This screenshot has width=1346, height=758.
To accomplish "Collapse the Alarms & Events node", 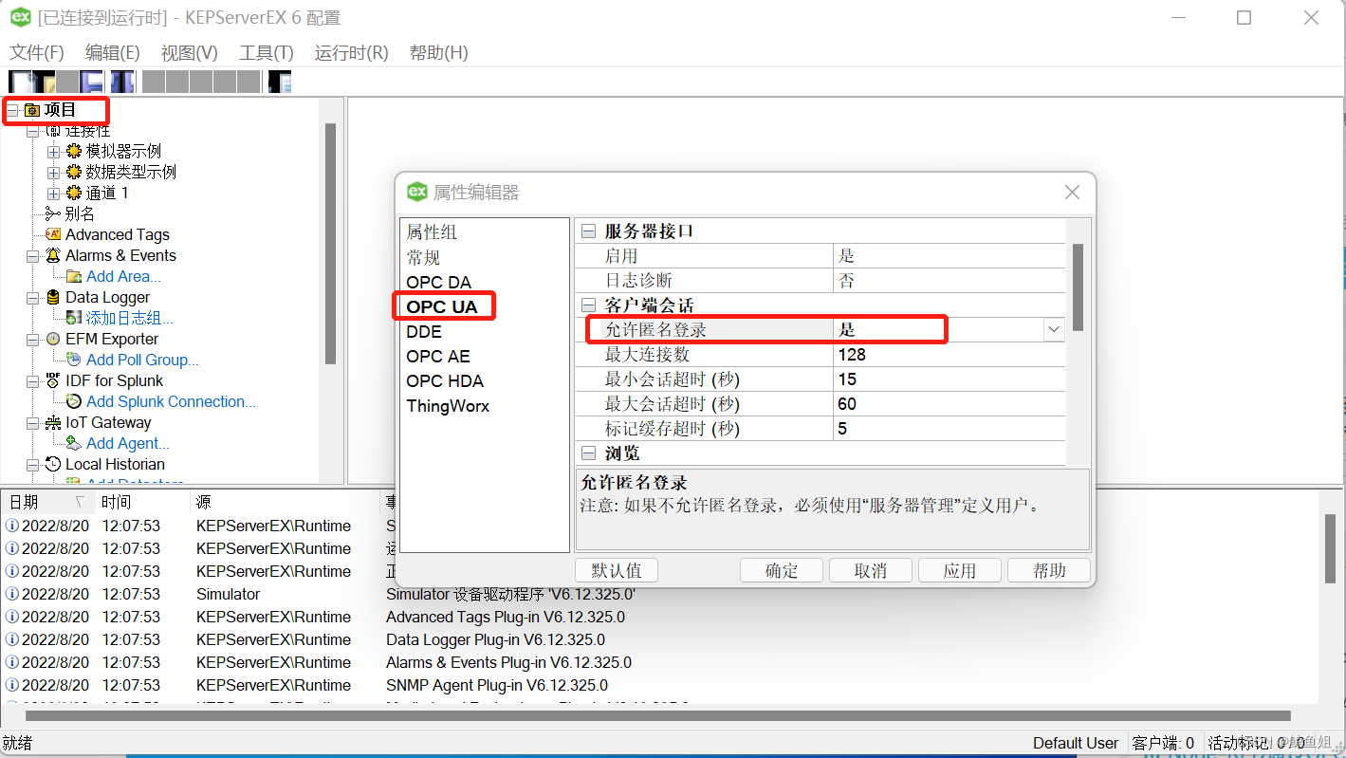I will click(33, 256).
